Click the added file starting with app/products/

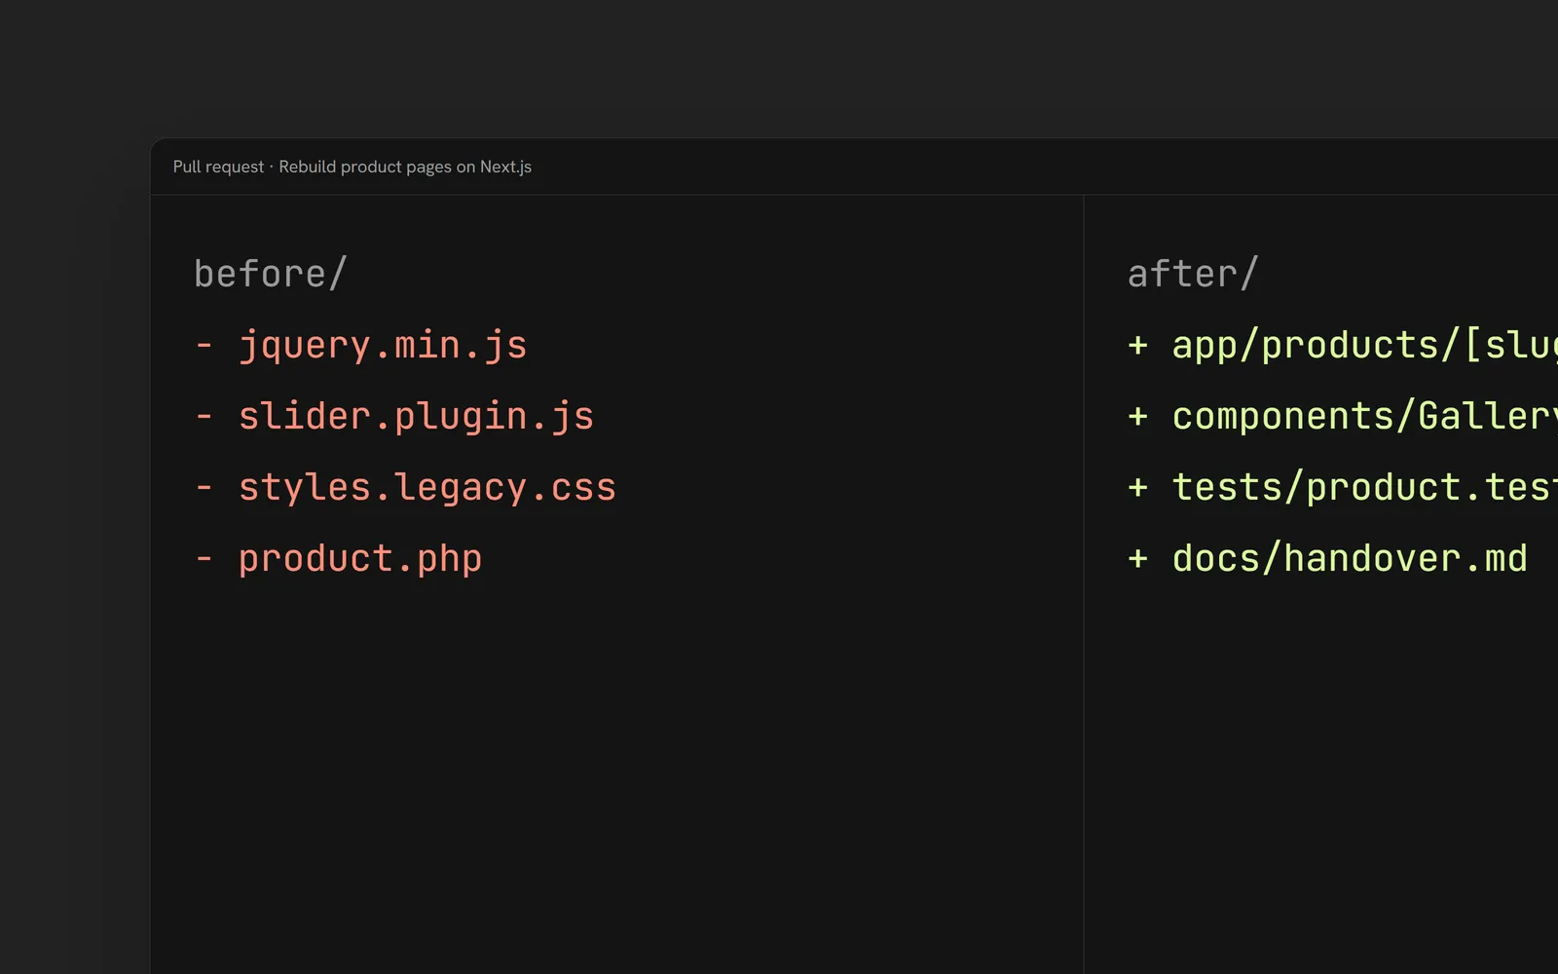click(1364, 346)
